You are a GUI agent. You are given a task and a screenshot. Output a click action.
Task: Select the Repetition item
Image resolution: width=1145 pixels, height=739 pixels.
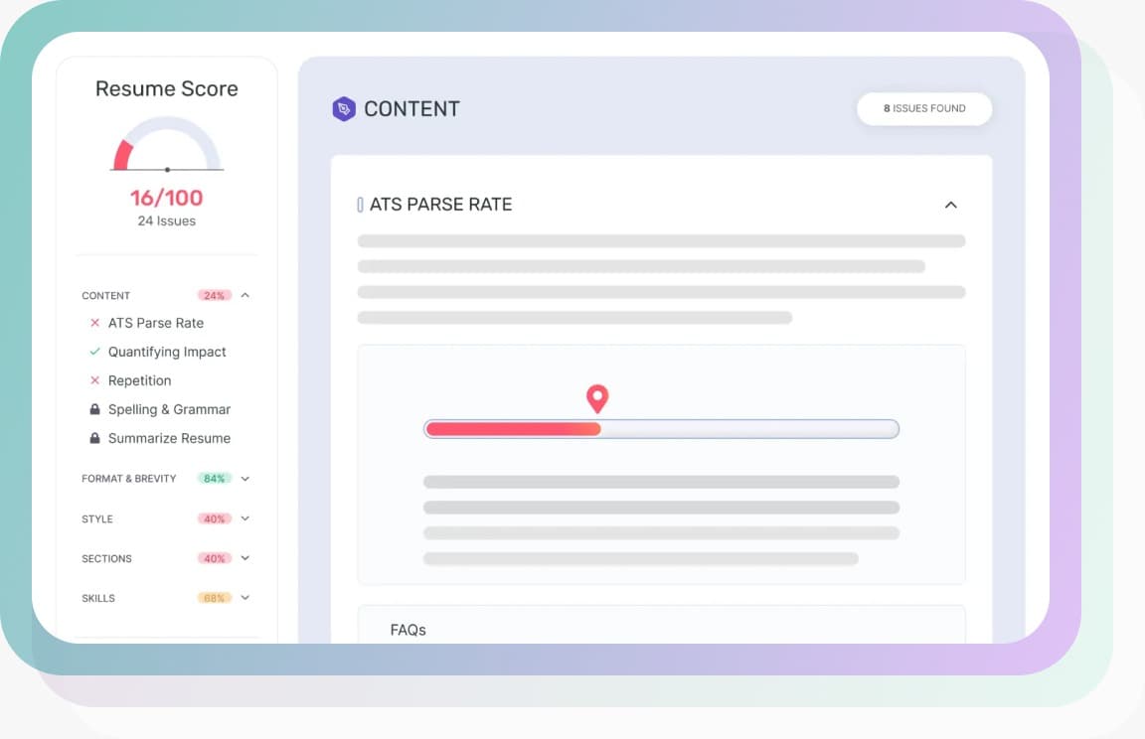139,380
